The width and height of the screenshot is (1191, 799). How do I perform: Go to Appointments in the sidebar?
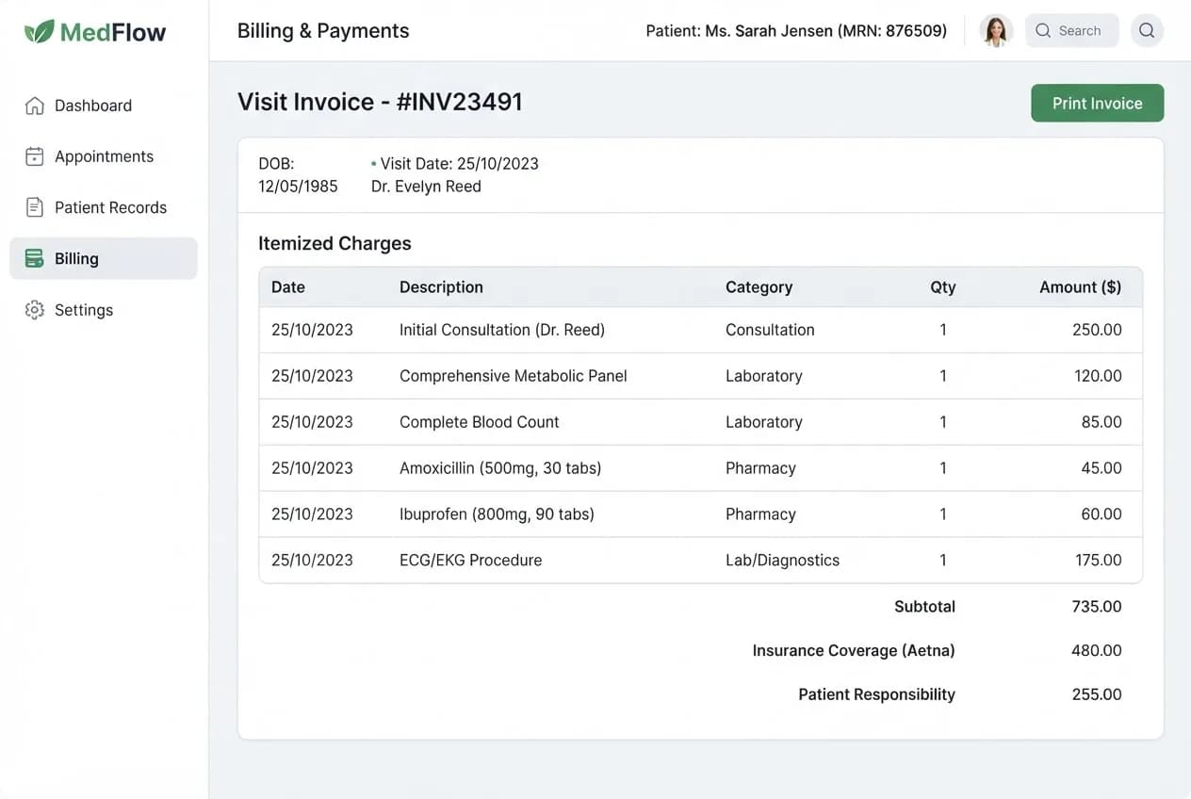[x=104, y=156]
